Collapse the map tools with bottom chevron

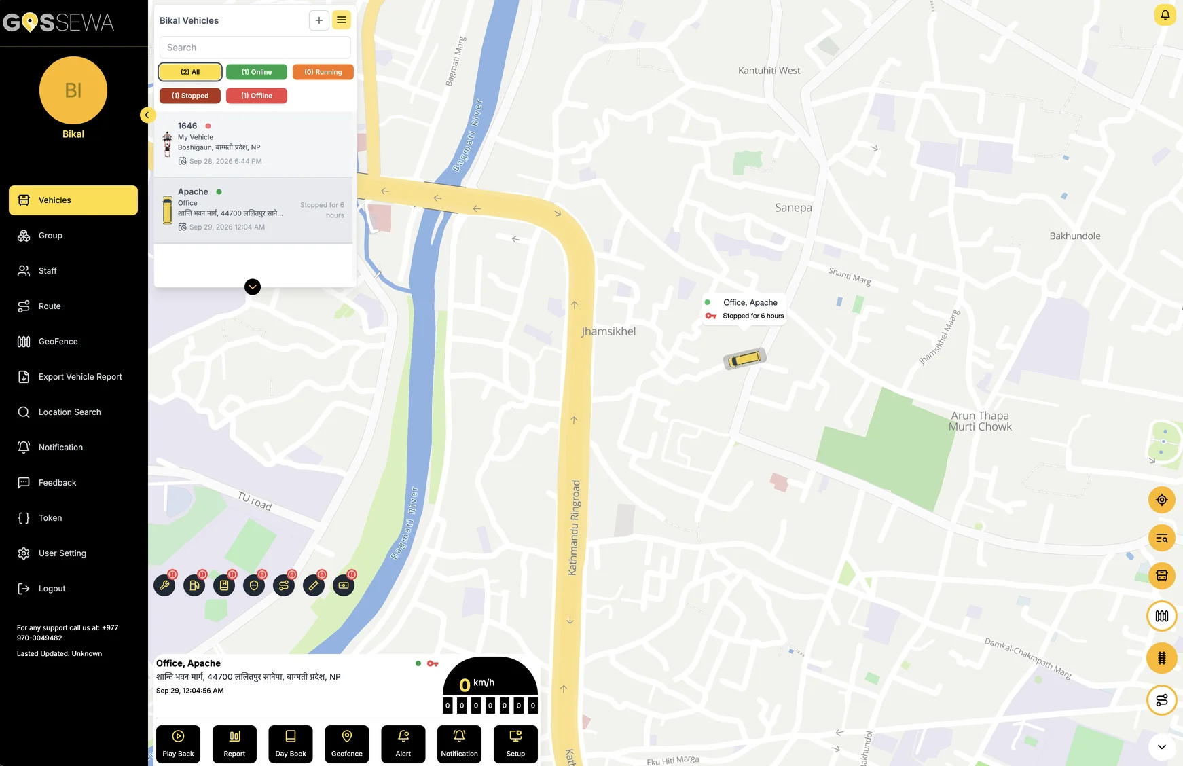(x=1162, y=747)
